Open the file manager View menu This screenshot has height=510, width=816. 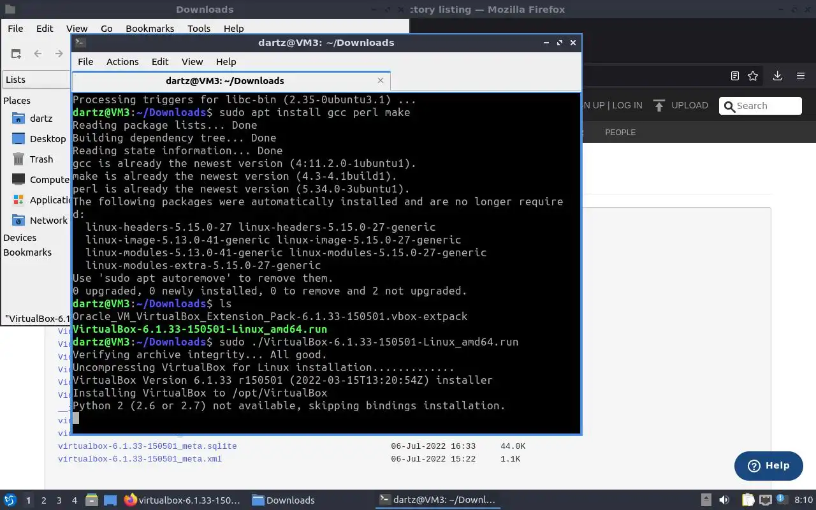click(76, 29)
